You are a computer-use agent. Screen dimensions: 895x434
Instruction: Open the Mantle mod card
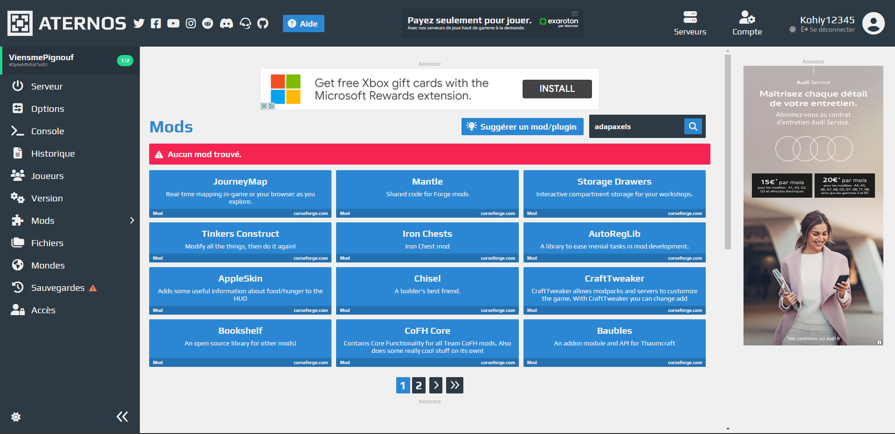tap(427, 193)
